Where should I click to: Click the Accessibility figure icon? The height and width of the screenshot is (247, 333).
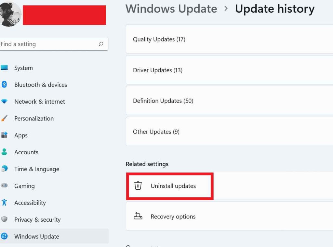(4, 202)
